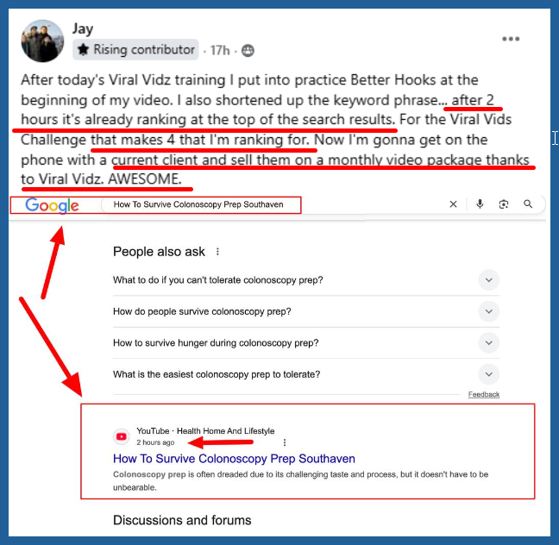The width and height of the screenshot is (559, 545).
Task: Open the post options three-dot menu
Action: tap(511, 39)
